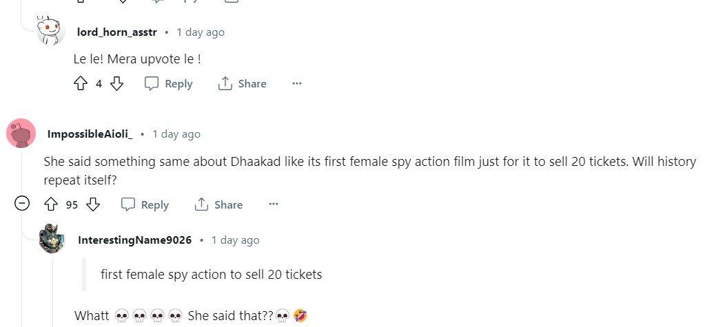The image size is (707, 327).
Task: Click the quoted text in InterestingName9026's reply
Action: [211, 275]
